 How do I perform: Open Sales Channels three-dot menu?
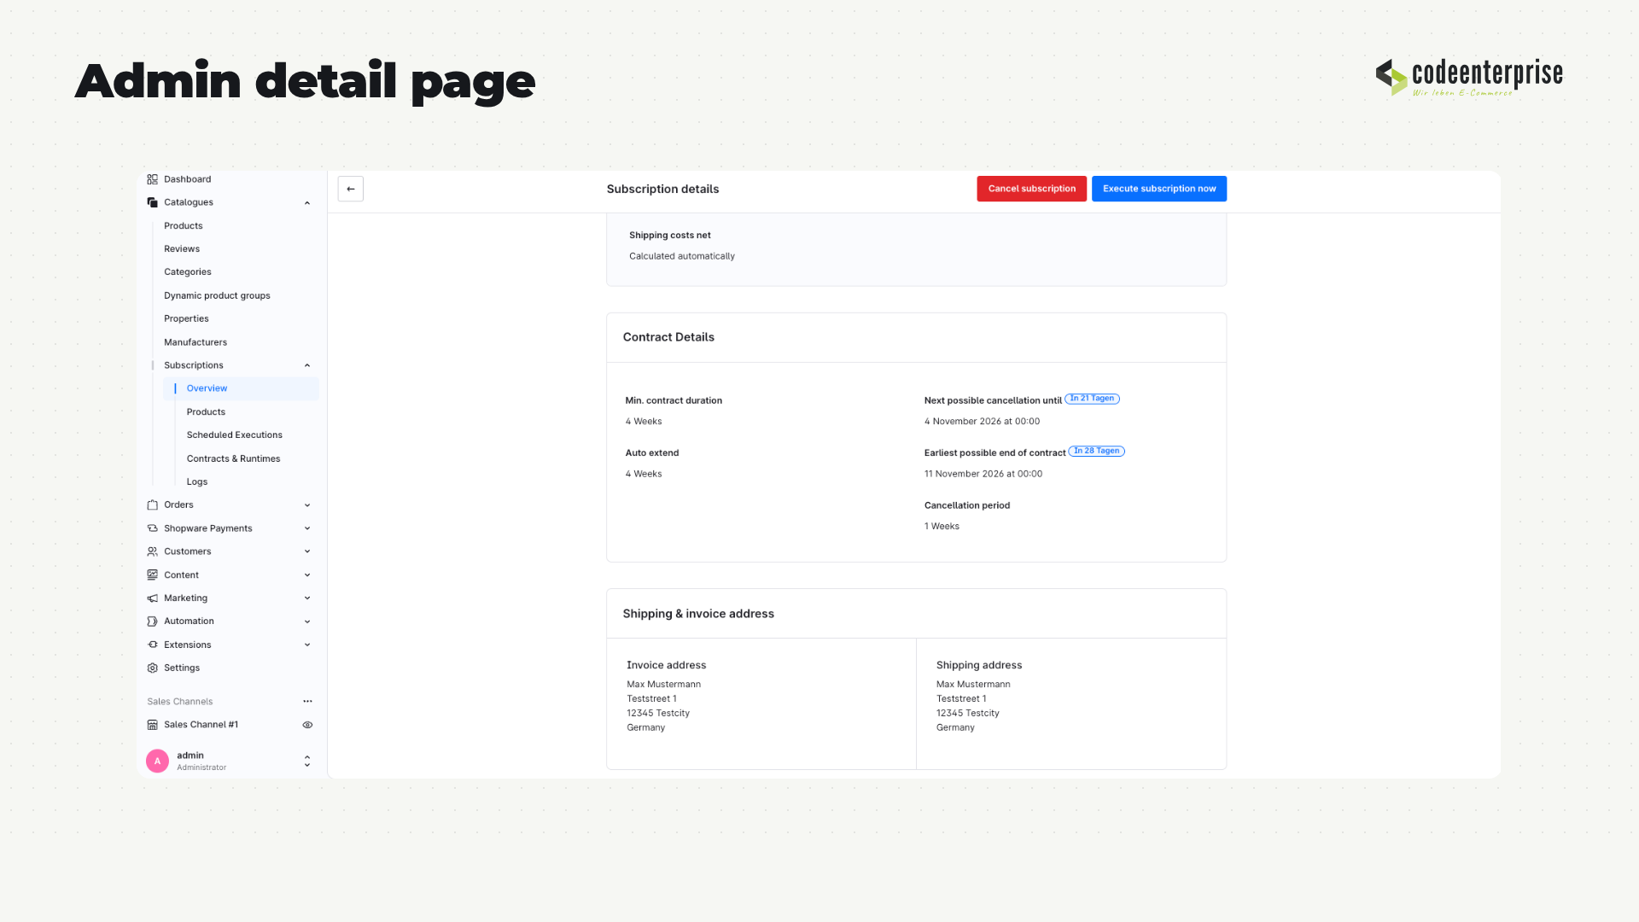(307, 702)
